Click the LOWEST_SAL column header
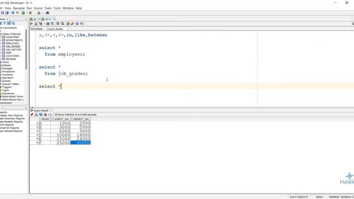Viewport: 354px width, 199px height. coord(61,119)
